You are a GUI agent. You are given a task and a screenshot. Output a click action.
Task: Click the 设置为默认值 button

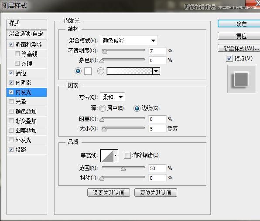(109, 193)
